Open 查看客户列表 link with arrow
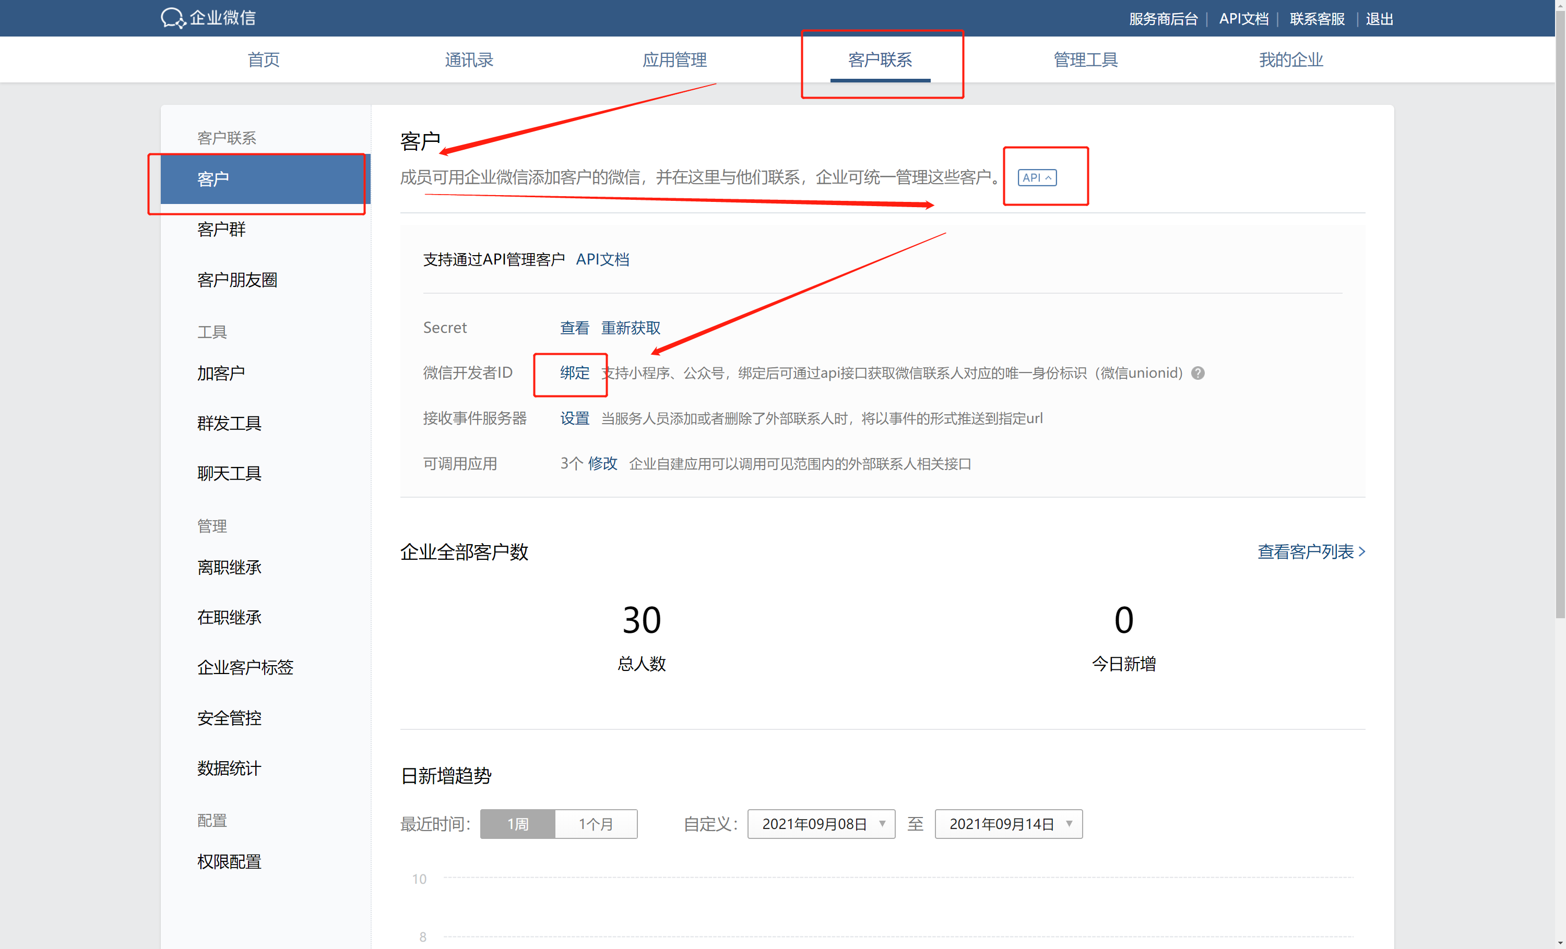Screen dimensions: 1566x949 [1311, 551]
